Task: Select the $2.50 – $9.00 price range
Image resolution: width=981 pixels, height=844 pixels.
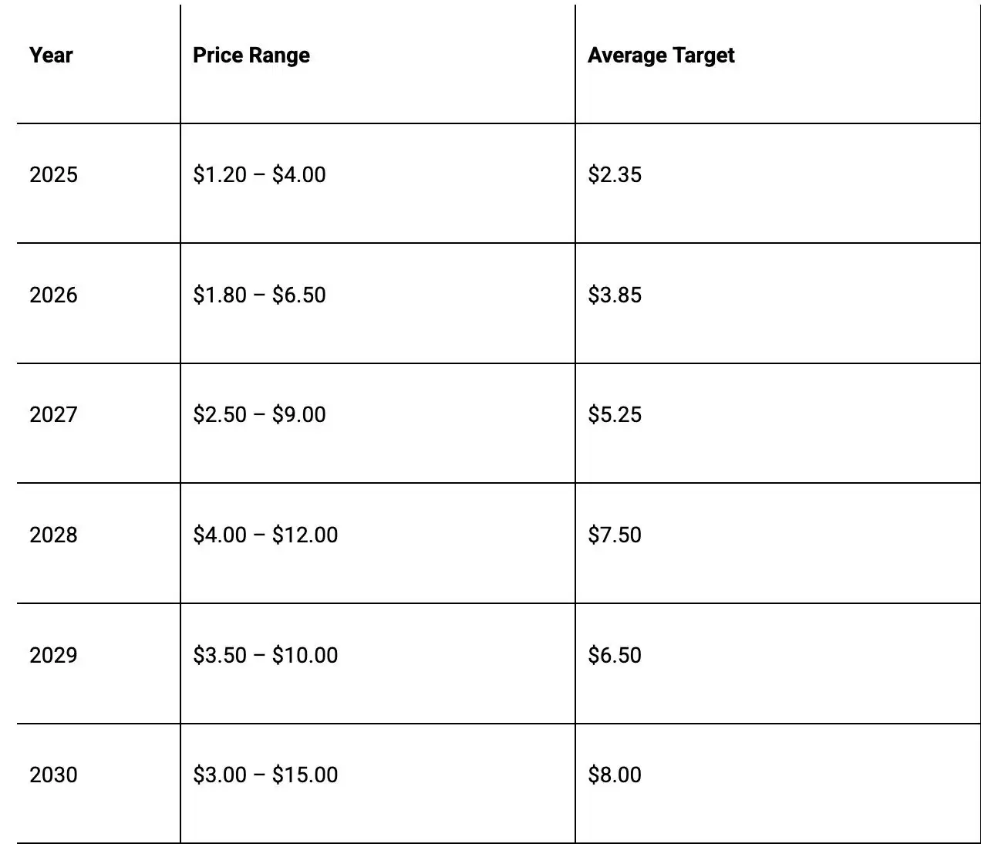Action: point(259,414)
